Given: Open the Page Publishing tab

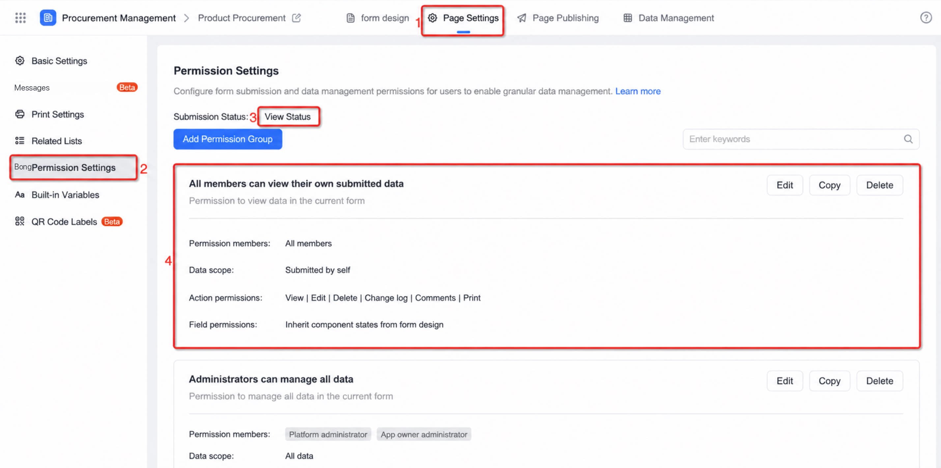Looking at the screenshot, I should [x=558, y=18].
